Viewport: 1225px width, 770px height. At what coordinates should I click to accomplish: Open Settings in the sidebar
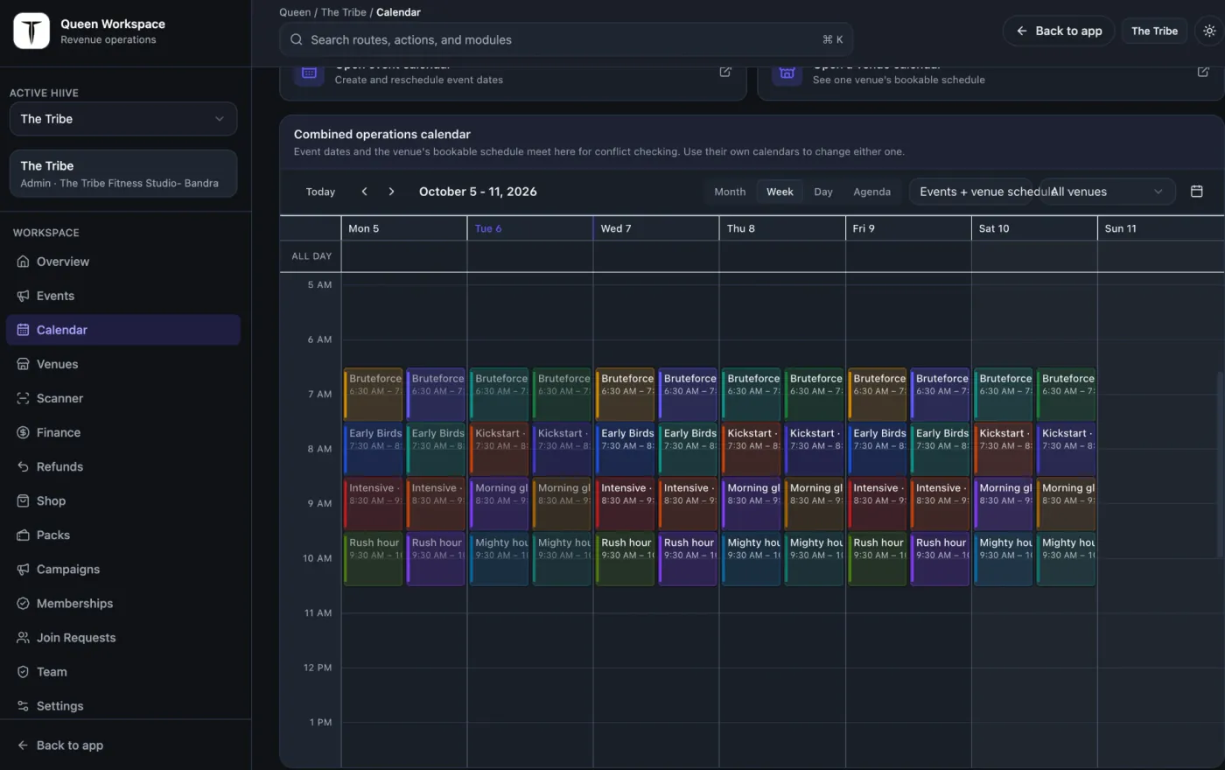click(123, 706)
